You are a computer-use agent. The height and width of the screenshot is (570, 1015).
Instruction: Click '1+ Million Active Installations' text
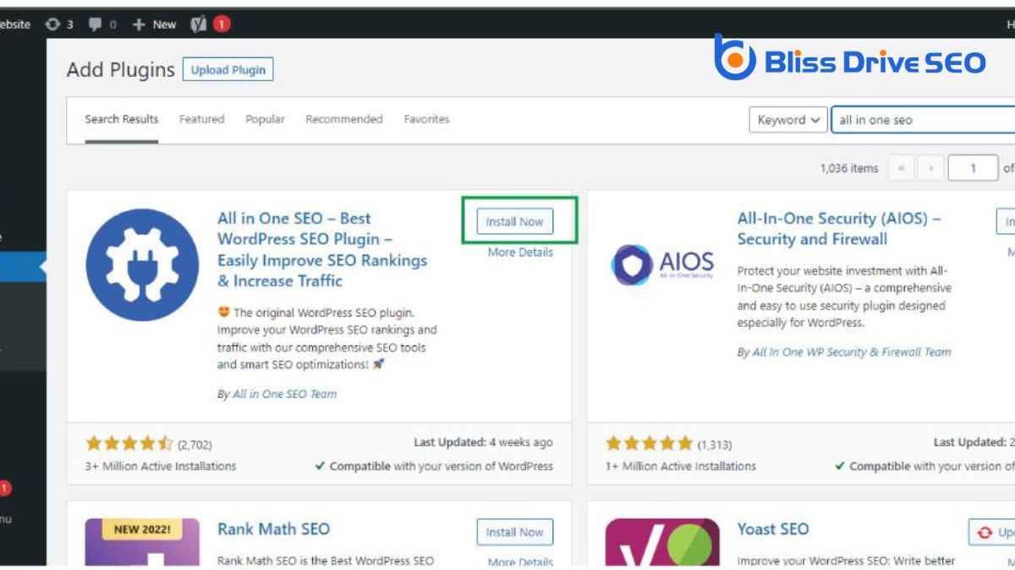(681, 466)
